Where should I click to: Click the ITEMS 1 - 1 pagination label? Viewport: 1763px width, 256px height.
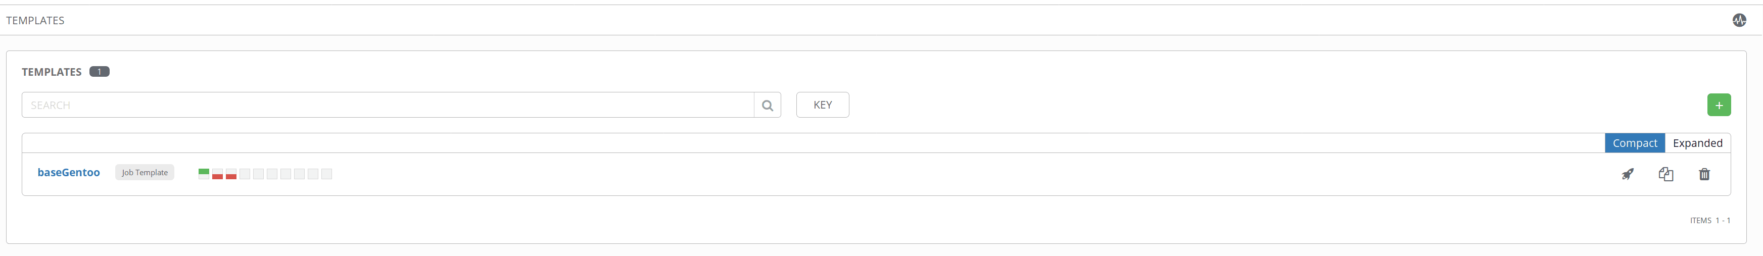pyautogui.click(x=1709, y=221)
